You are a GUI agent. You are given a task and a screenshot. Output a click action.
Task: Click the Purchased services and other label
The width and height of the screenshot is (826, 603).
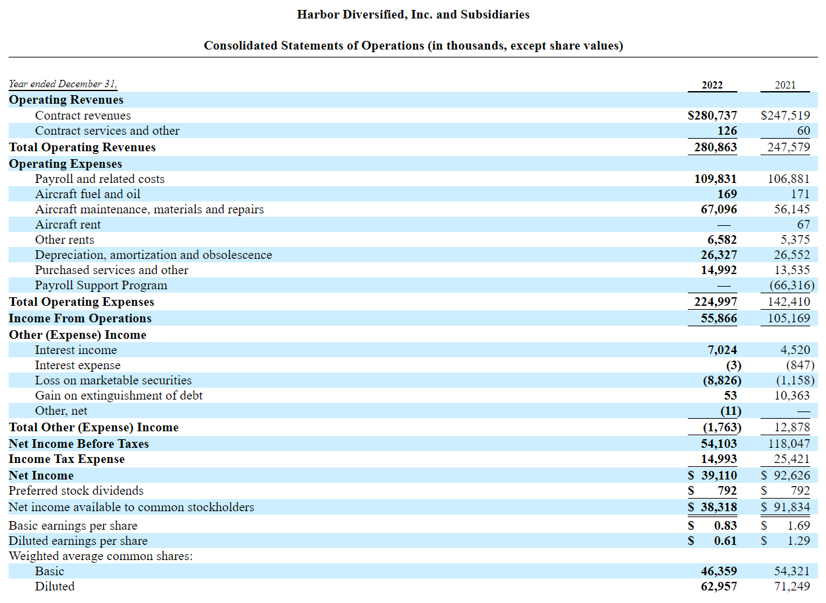(x=112, y=270)
